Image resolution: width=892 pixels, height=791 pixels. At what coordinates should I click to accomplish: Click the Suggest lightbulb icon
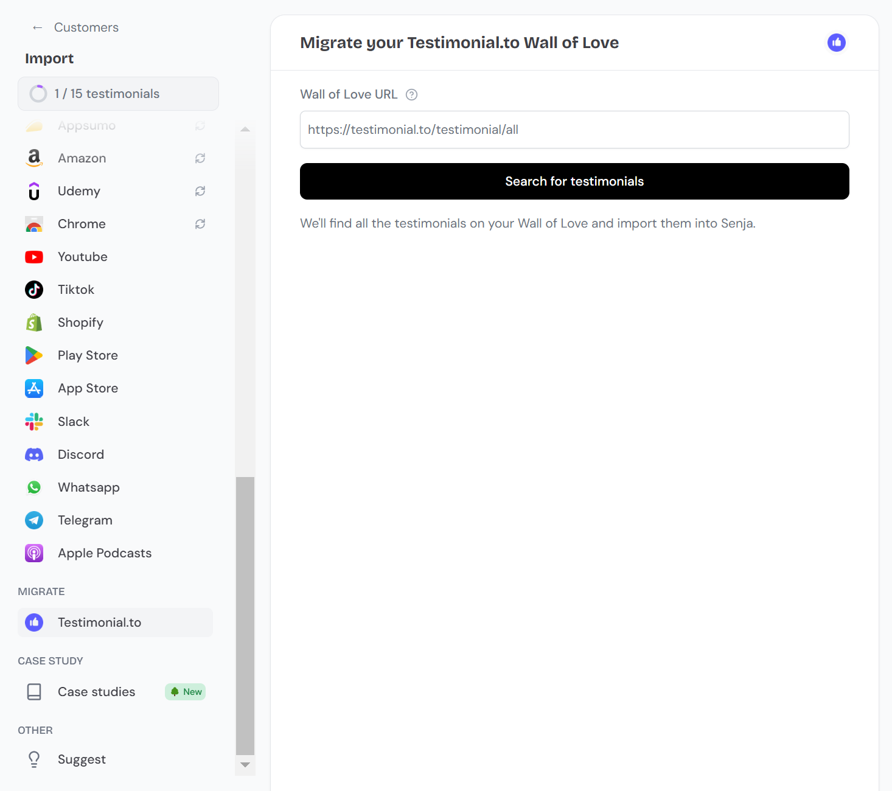[34, 759]
